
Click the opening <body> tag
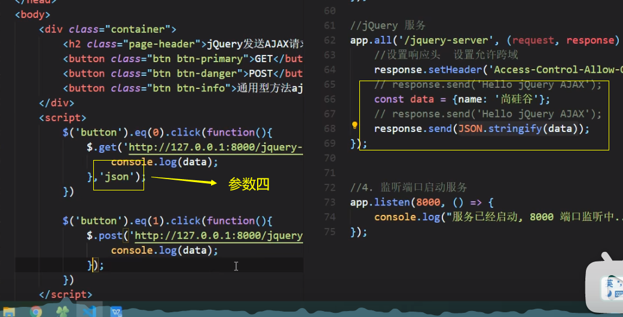[32, 15]
